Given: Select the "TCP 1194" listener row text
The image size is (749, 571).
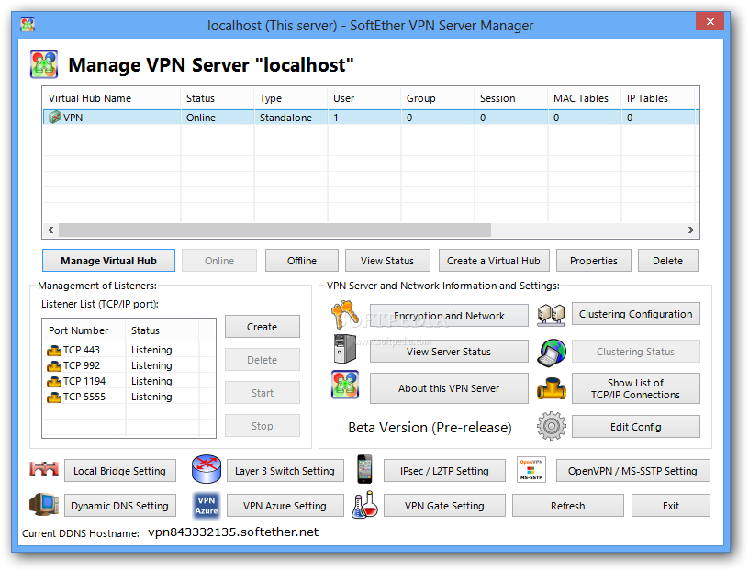Looking at the screenshot, I should 84,381.
